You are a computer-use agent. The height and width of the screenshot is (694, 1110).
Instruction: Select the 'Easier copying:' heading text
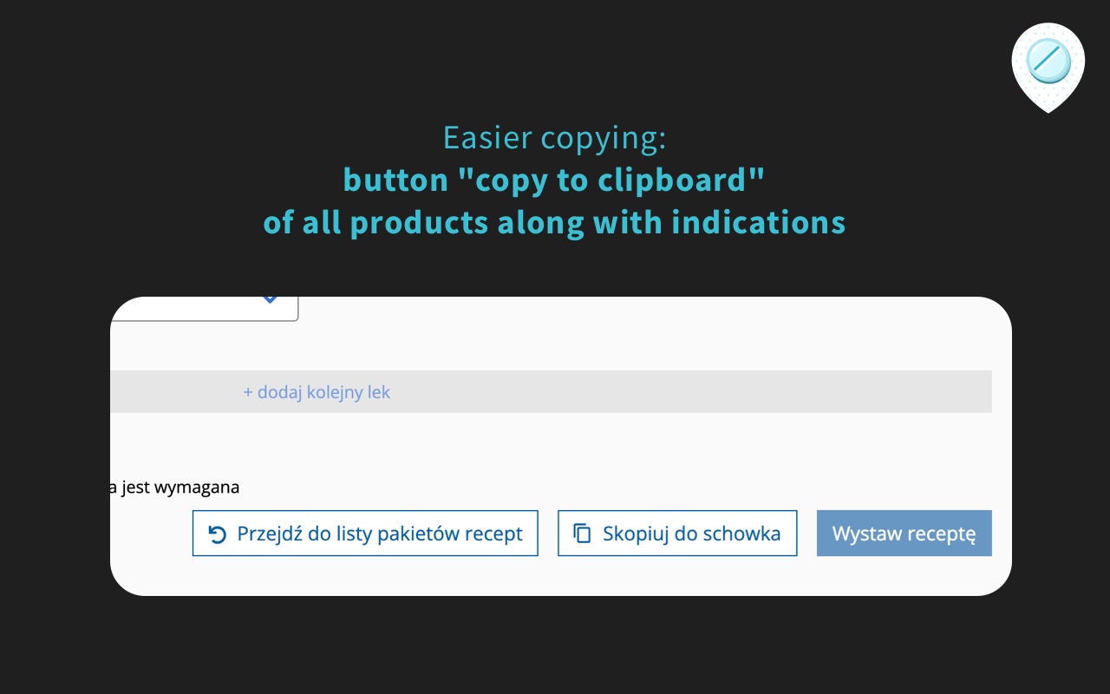tap(554, 138)
